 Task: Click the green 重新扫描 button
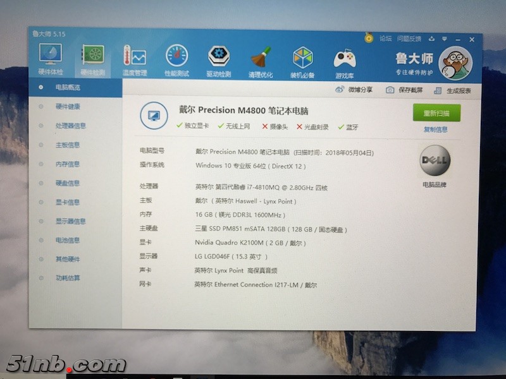(436, 113)
